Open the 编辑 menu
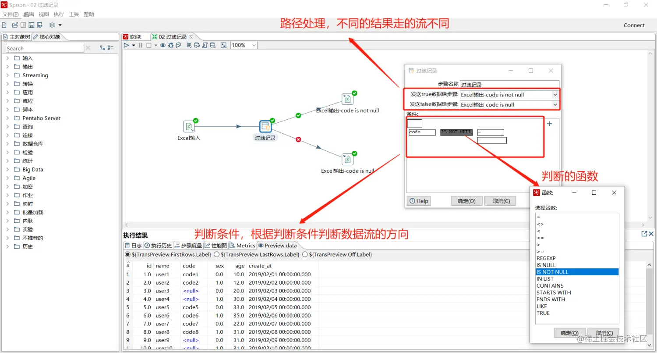 pyautogui.click(x=28, y=14)
